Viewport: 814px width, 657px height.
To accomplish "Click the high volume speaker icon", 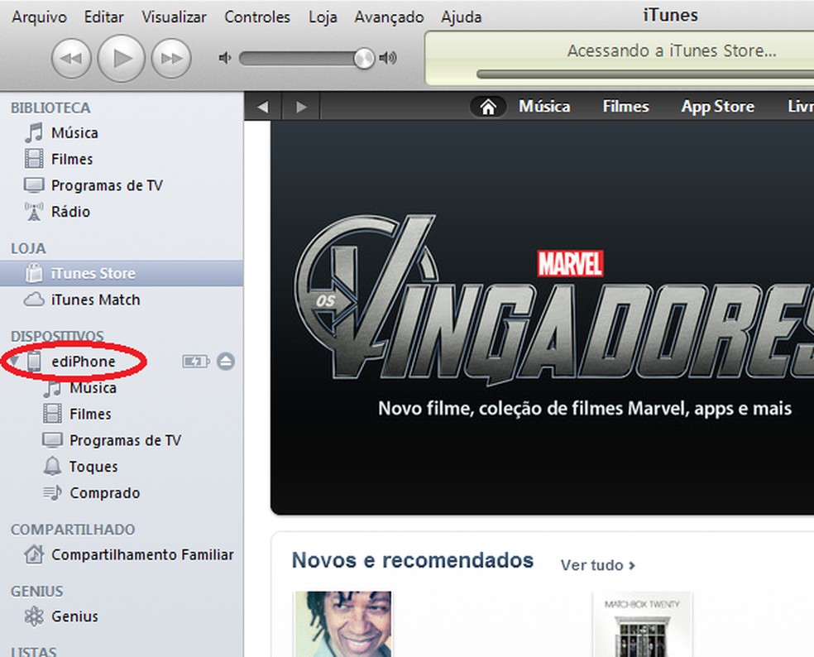I will point(388,58).
